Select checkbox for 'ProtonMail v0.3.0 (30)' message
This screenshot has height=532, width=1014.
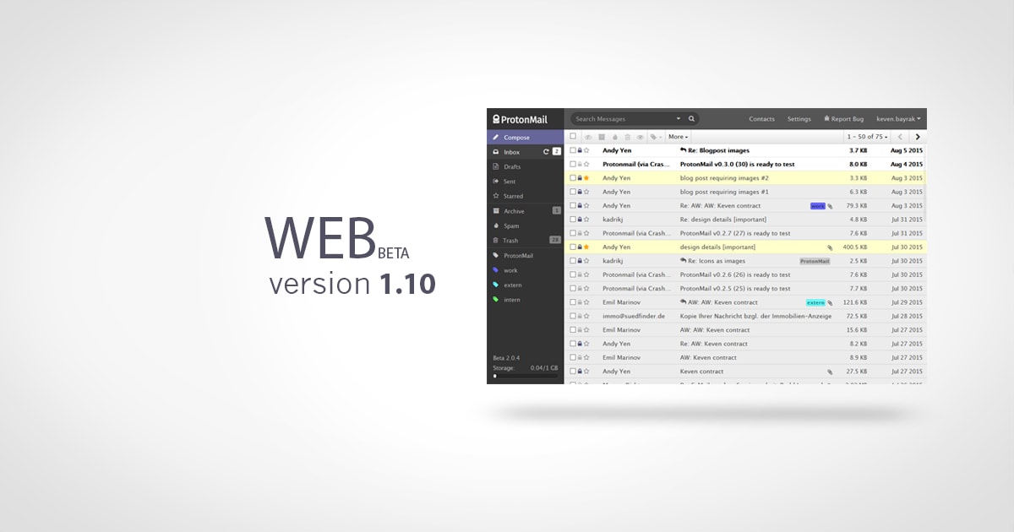coord(573,164)
